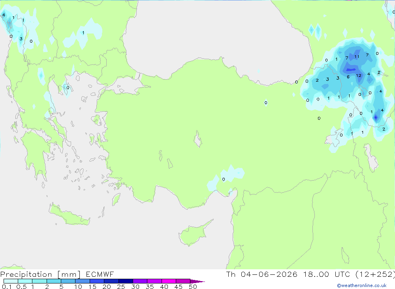Click the '6' precipitation value on map
Screen dimensions: 395x289
click(348, 77)
